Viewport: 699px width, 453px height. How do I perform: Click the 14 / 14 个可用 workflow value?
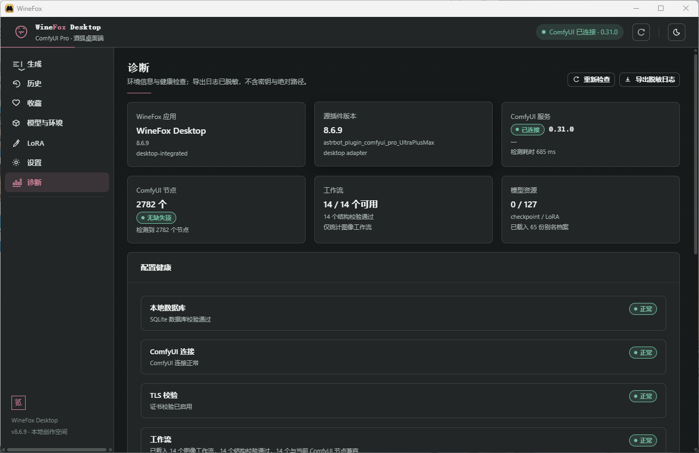(x=350, y=204)
